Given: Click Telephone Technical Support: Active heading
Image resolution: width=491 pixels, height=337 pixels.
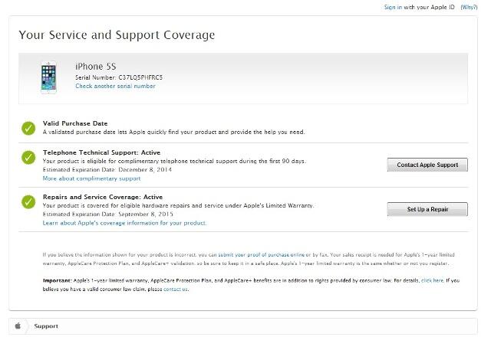Looking at the screenshot, I should click(101, 152).
